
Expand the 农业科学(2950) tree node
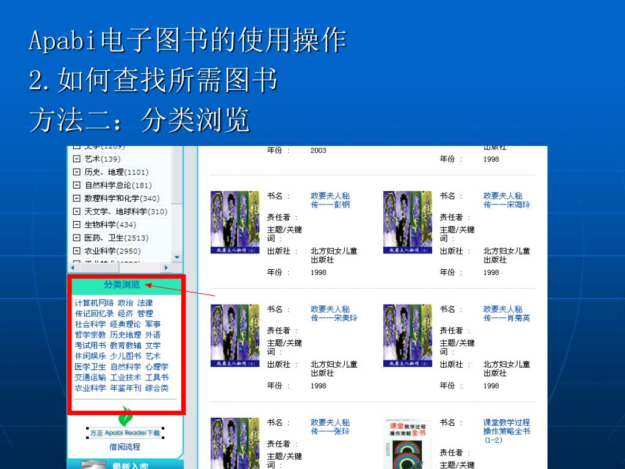pos(76,251)
